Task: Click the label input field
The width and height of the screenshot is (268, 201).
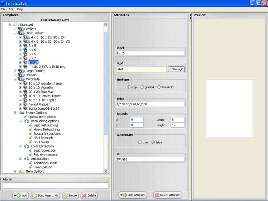Action: click(x=150, y=53)
